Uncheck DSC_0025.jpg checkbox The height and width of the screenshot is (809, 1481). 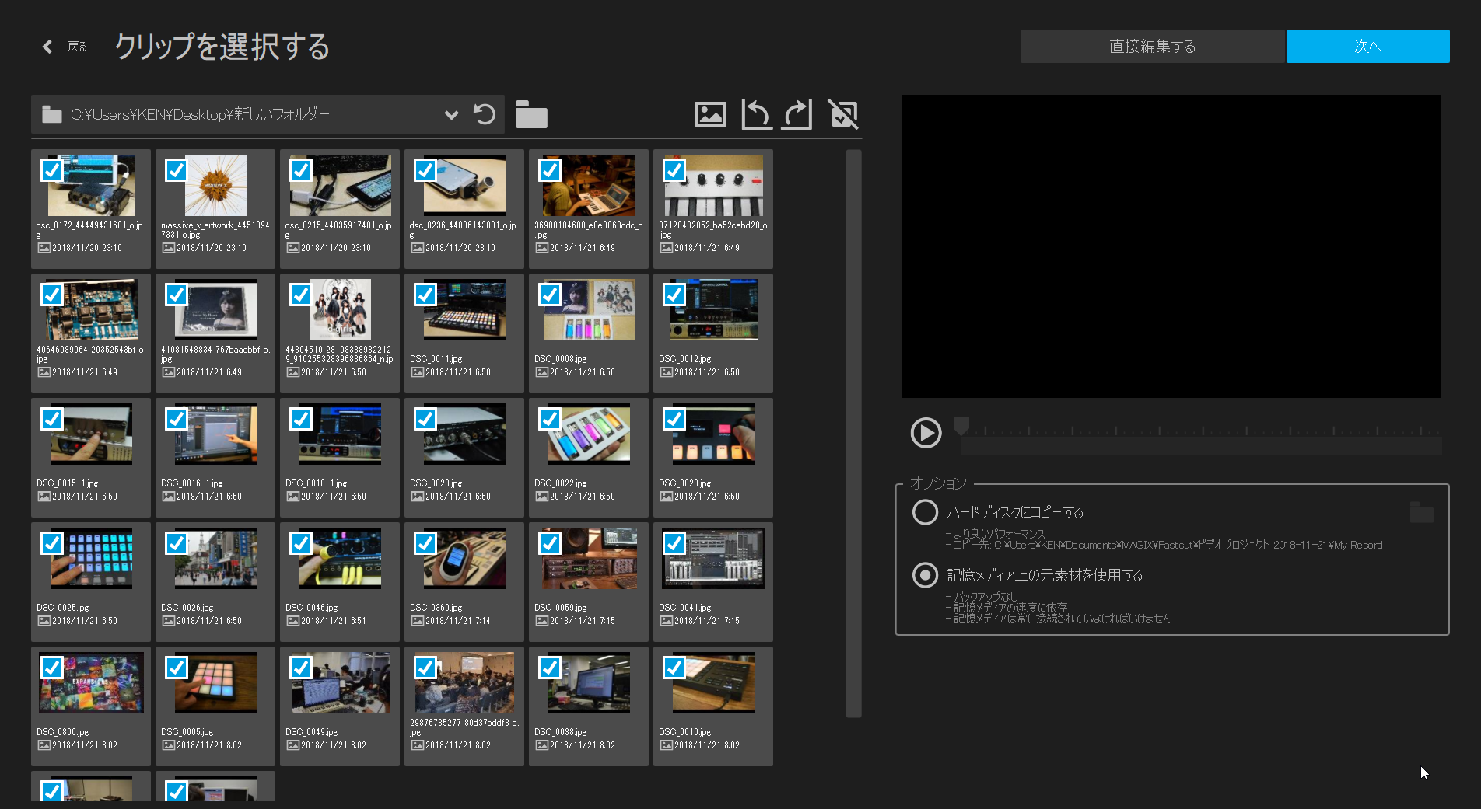tap(52, 543)
